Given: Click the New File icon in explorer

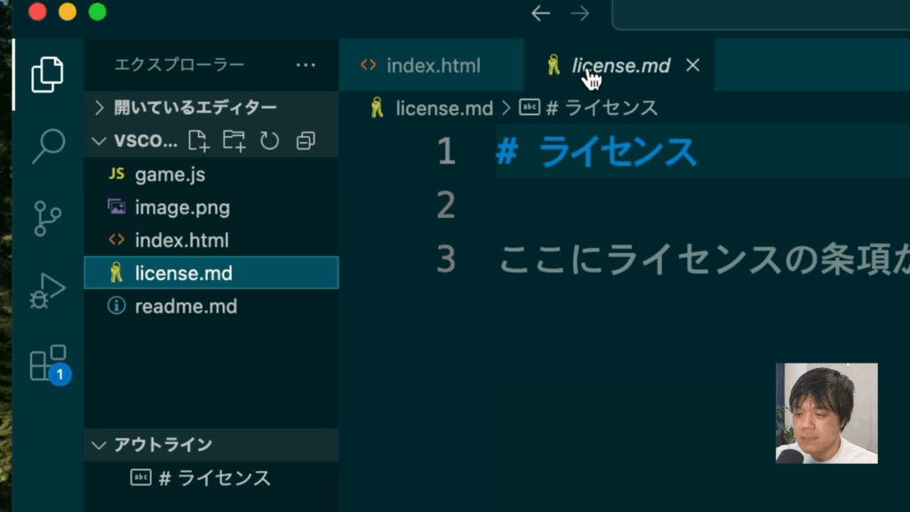Looking at the screenshot, I should (x=198, y=140).
